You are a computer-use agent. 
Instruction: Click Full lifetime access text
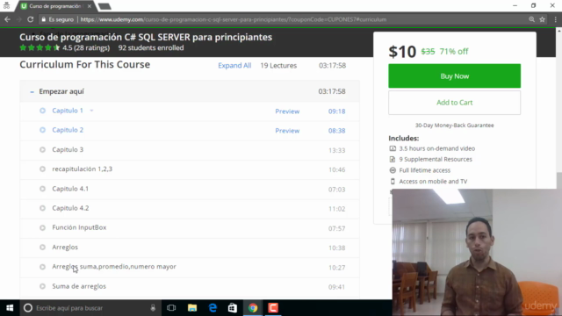click(425, 170)
